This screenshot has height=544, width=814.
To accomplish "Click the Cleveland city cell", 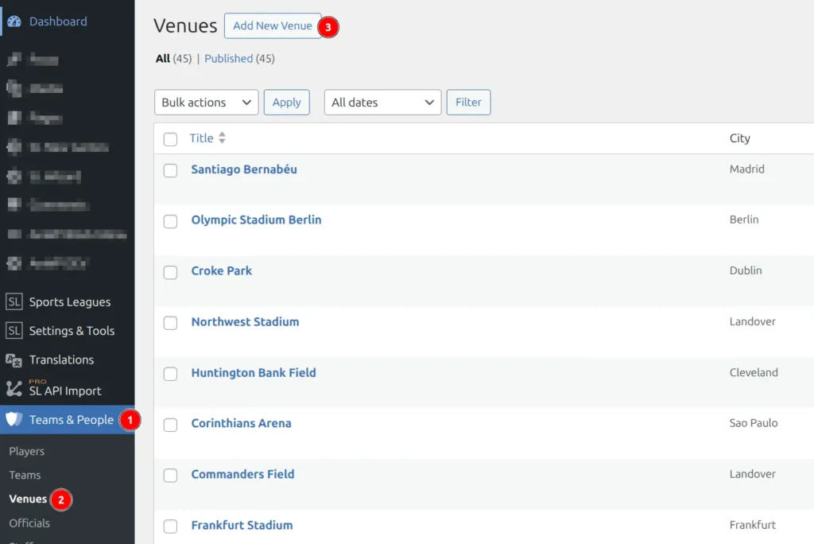I will pyautogui.click(x=754, y=372).
